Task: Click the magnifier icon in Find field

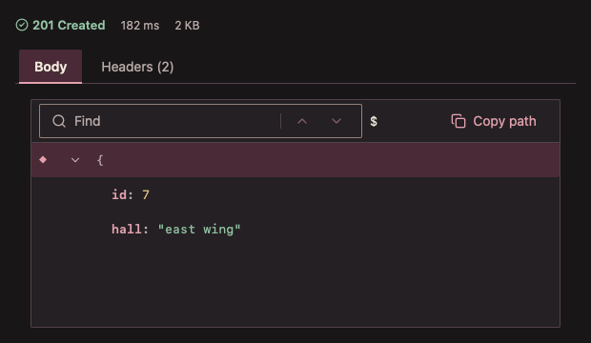Action: [59, 121]
